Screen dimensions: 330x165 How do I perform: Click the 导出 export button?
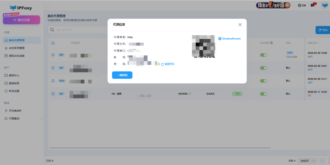click(322, 30)
